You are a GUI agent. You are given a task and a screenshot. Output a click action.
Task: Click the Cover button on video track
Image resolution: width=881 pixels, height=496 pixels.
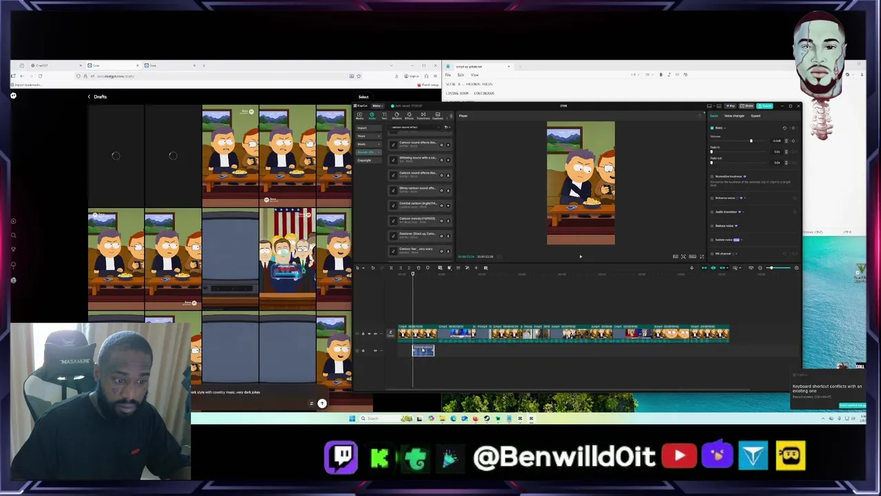pos(390,333)
